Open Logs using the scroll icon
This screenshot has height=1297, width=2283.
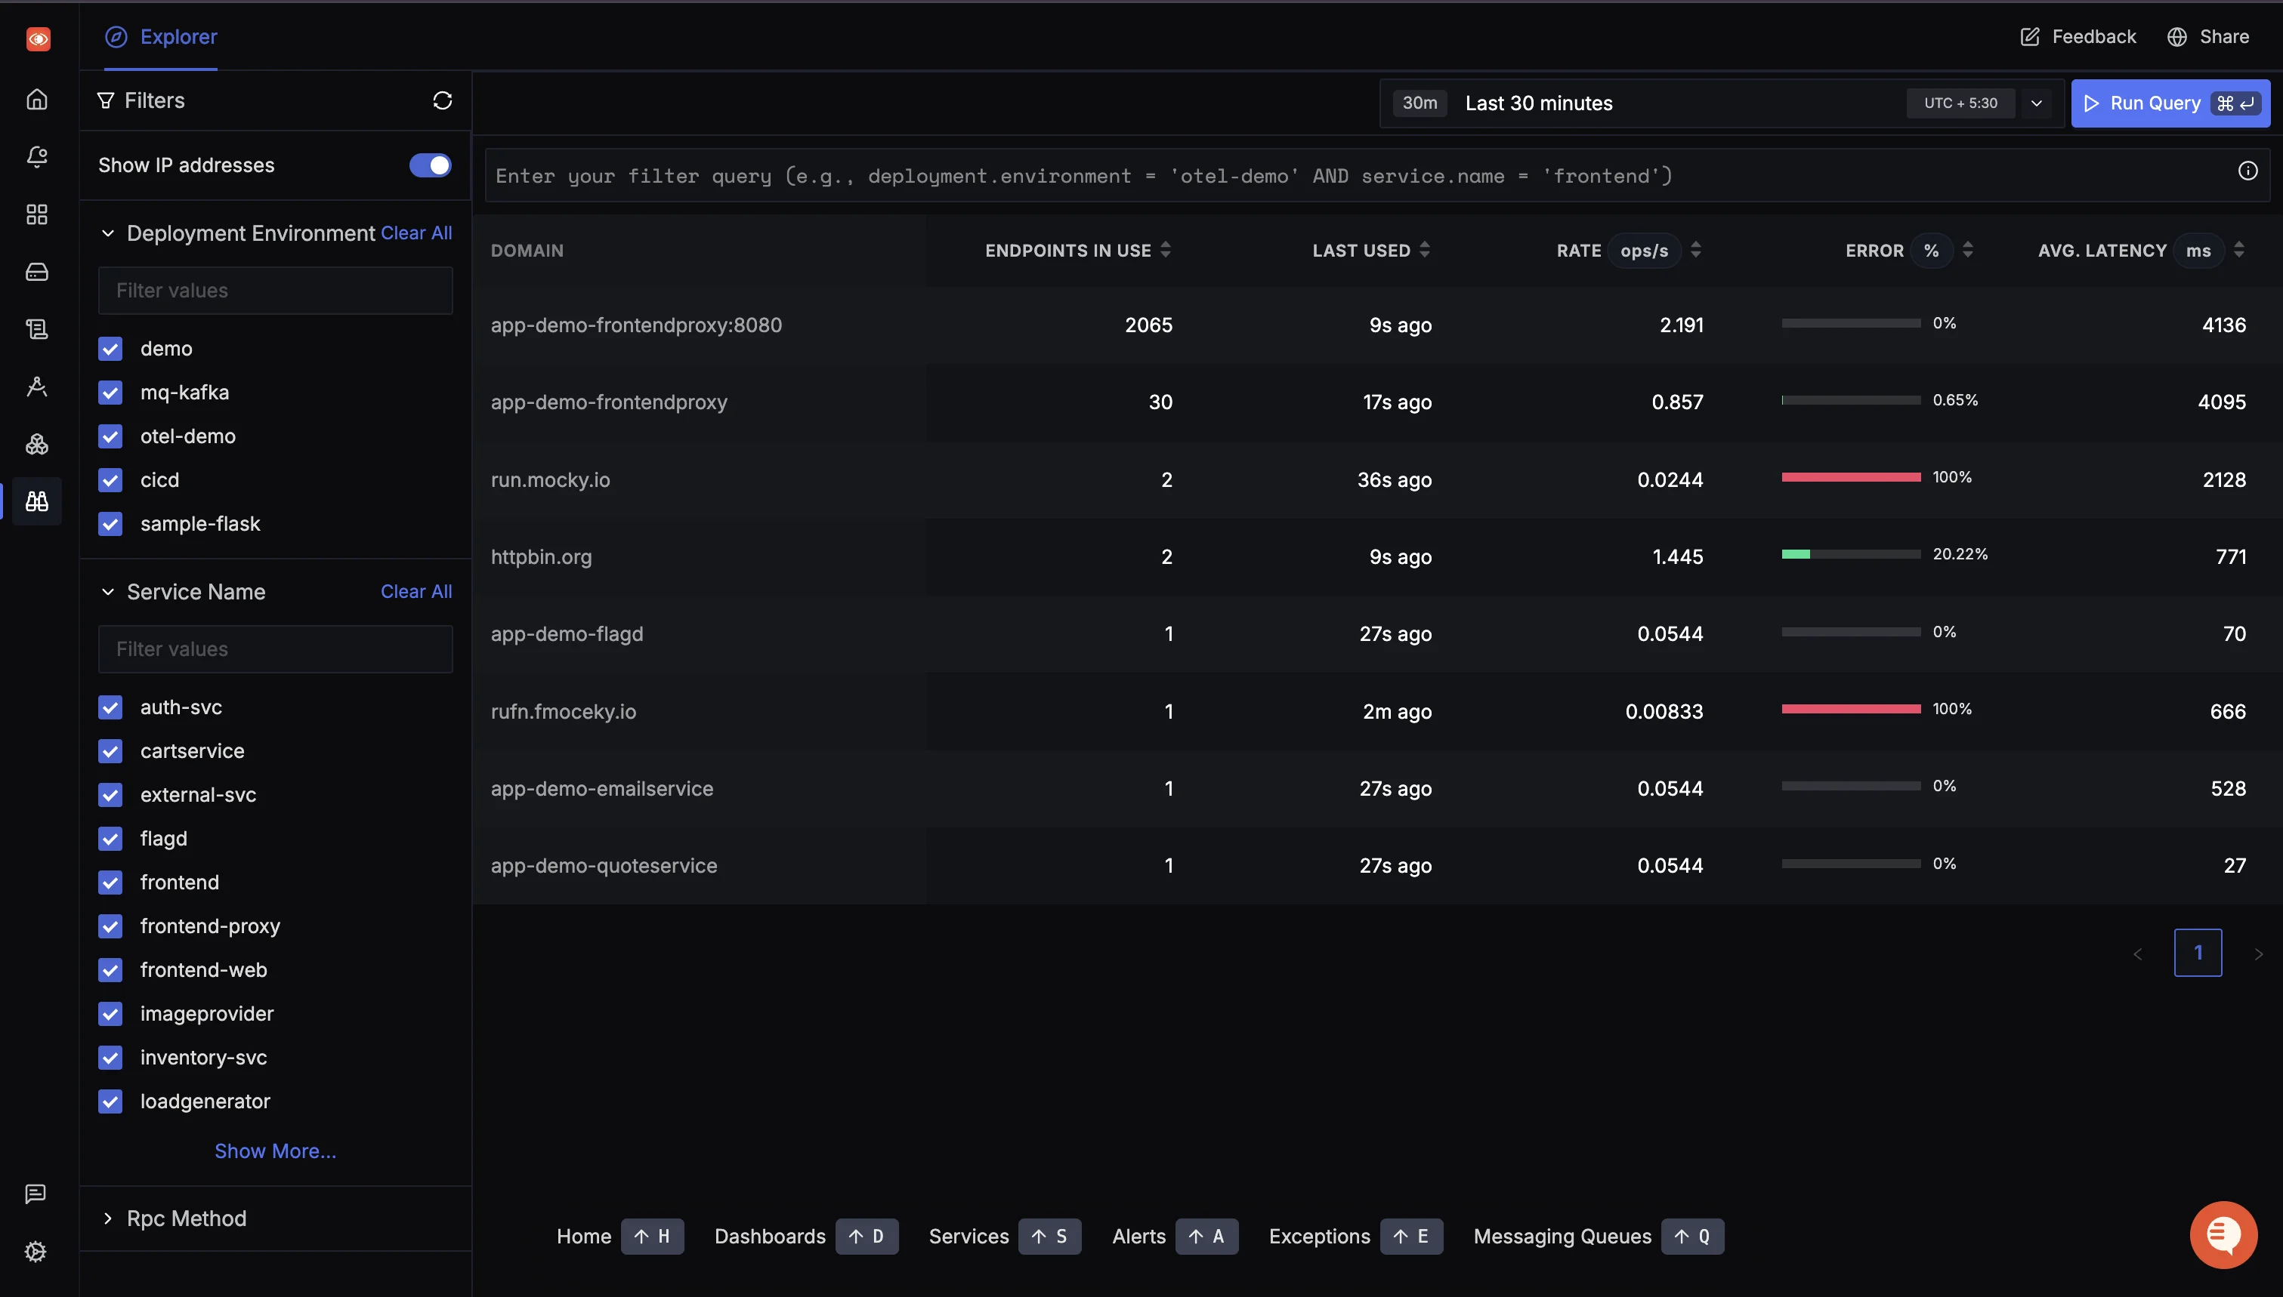[x=36, y=328]
